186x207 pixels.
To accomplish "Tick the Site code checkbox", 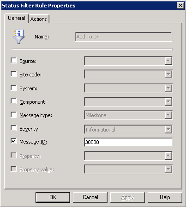I will (13, 74).
